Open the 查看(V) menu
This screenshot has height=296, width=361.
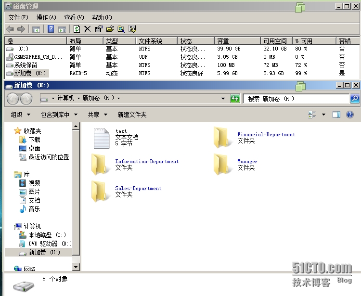tap(74, 17)
